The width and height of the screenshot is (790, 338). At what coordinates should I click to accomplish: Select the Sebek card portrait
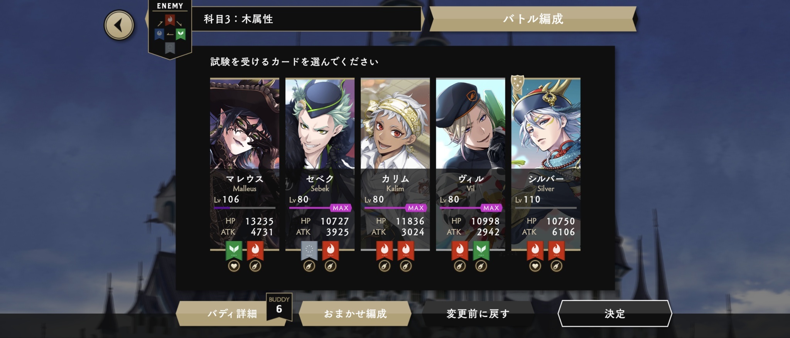[x=320, y=124]
